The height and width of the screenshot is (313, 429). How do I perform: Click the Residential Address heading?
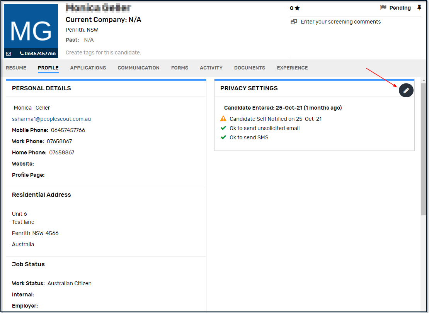pyautogui.click(x=41, y=195)
